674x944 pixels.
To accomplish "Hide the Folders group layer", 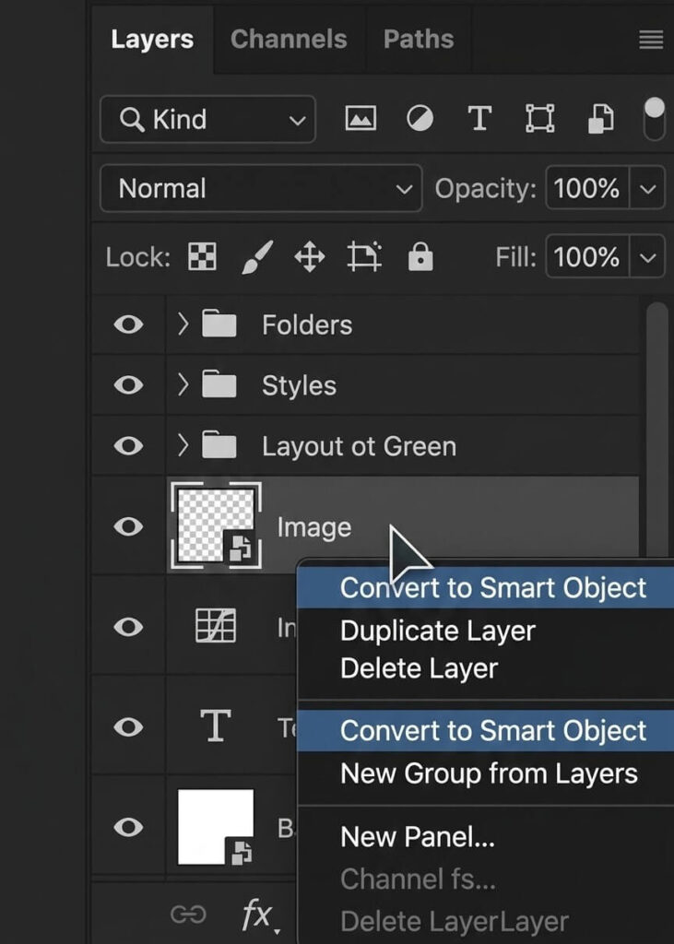I will (x=127, y=324).
